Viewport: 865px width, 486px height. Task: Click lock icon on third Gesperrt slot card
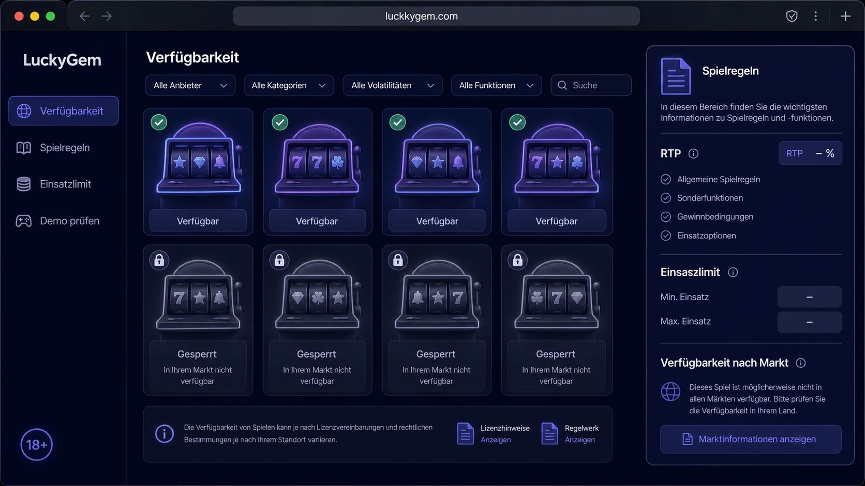click(398, 260)
